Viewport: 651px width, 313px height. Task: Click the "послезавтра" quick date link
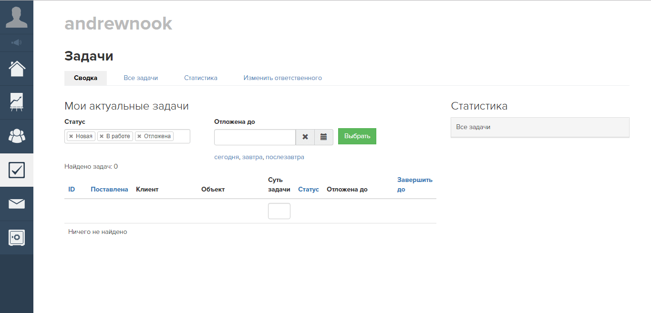285,157
